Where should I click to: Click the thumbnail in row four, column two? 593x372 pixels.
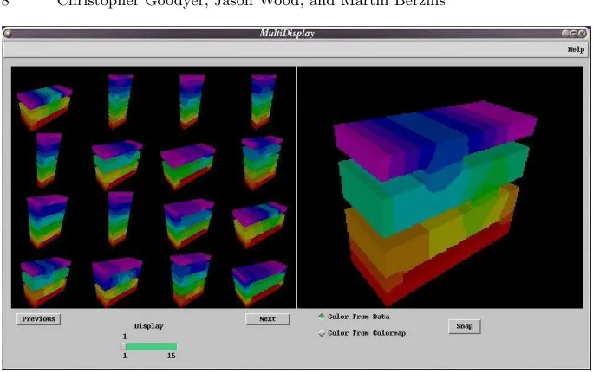click(x=117, y=282)
